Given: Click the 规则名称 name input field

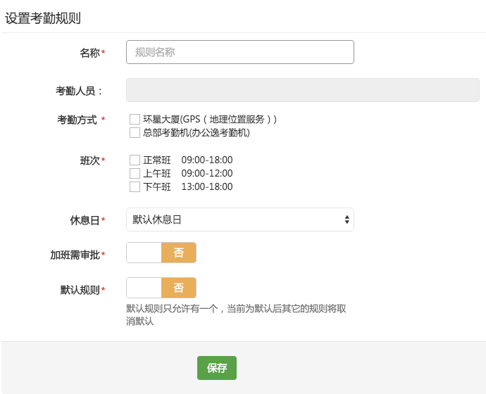Looking at the screenshot, I should click(240, 52).
